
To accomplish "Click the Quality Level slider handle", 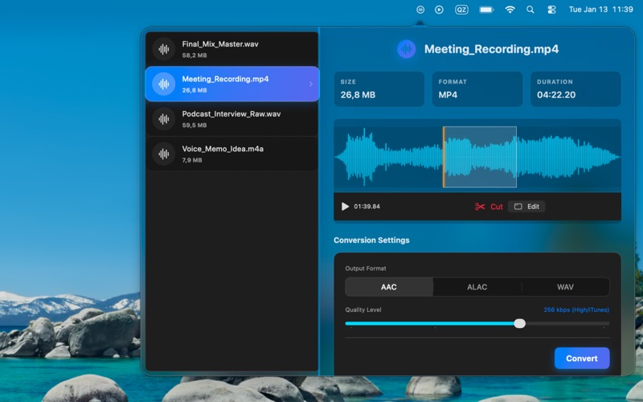I will click(519, 324).
